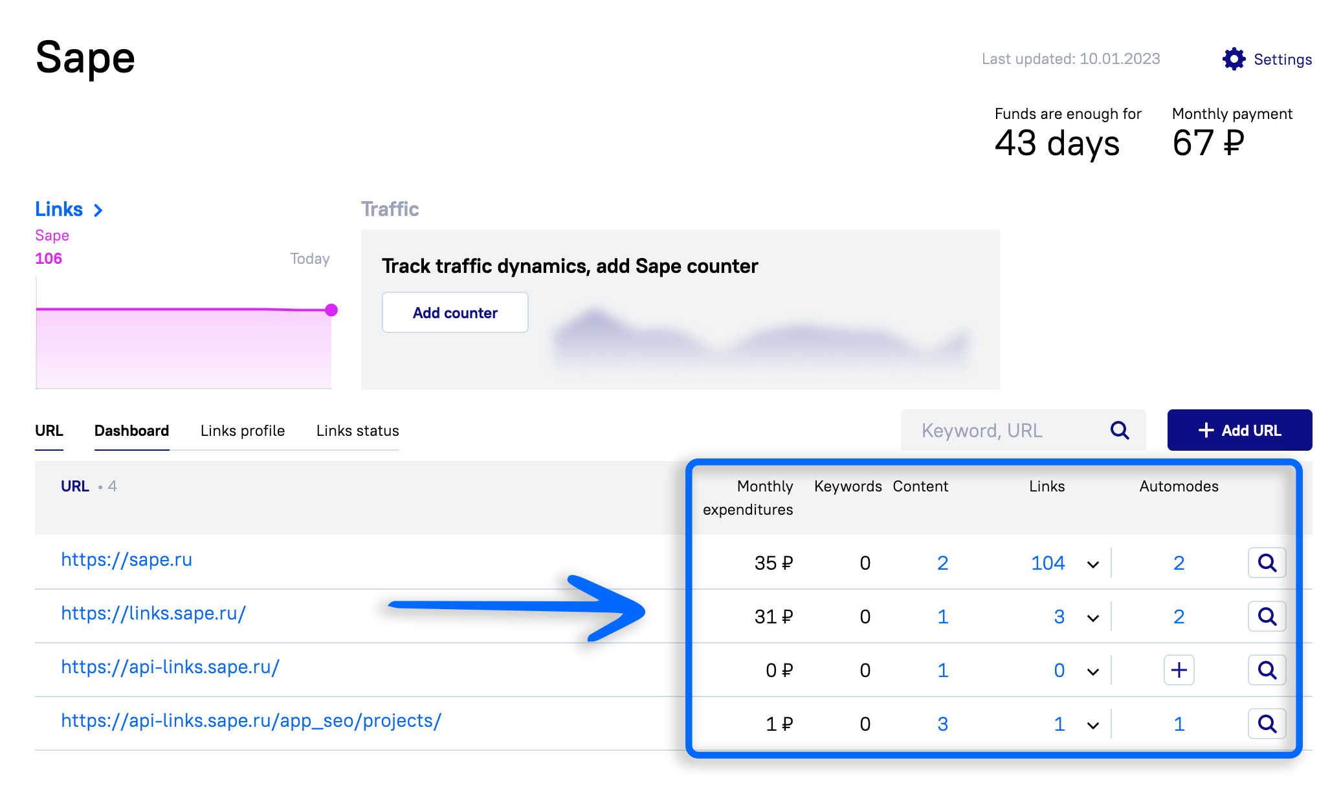
Task: Open content count 2 for https://sape.ru
Action: click(942, 563)
